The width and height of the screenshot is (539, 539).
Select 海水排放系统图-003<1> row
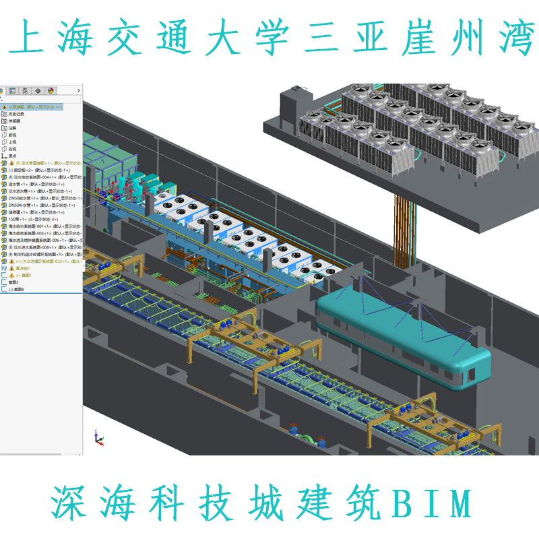pos(41,233)
